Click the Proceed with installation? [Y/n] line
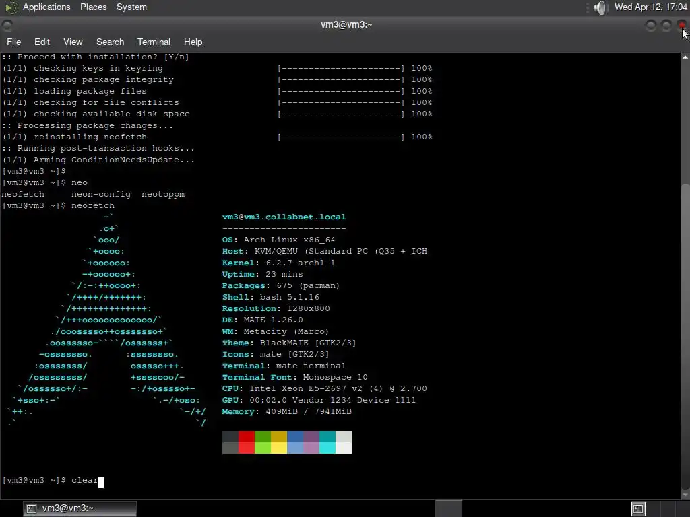The image size is (690, 517). pyautogui.click(x=96, y=57)
